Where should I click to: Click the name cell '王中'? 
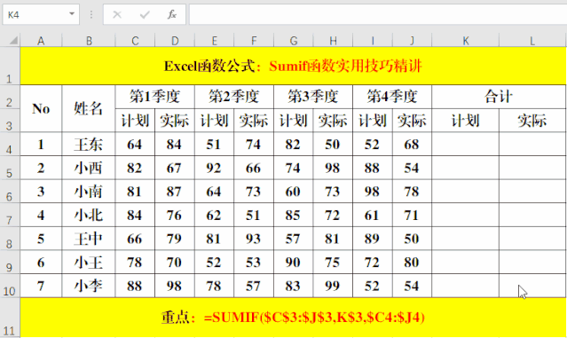click(x=89, y=239)
